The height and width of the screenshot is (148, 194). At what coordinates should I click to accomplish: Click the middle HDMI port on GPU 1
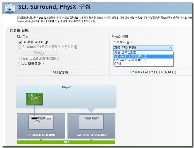coord(42,118)
